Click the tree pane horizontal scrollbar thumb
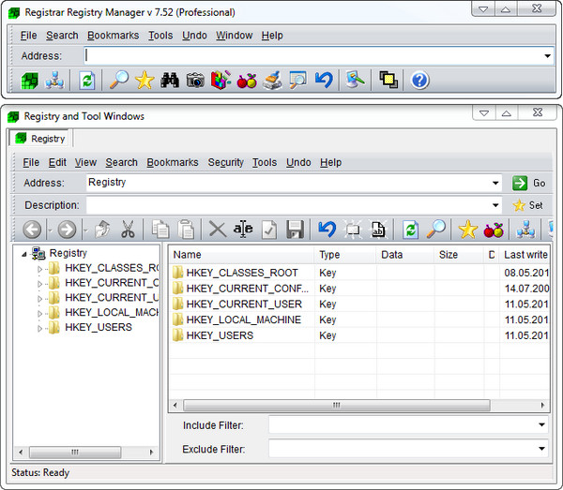 [x=75, y=452]
